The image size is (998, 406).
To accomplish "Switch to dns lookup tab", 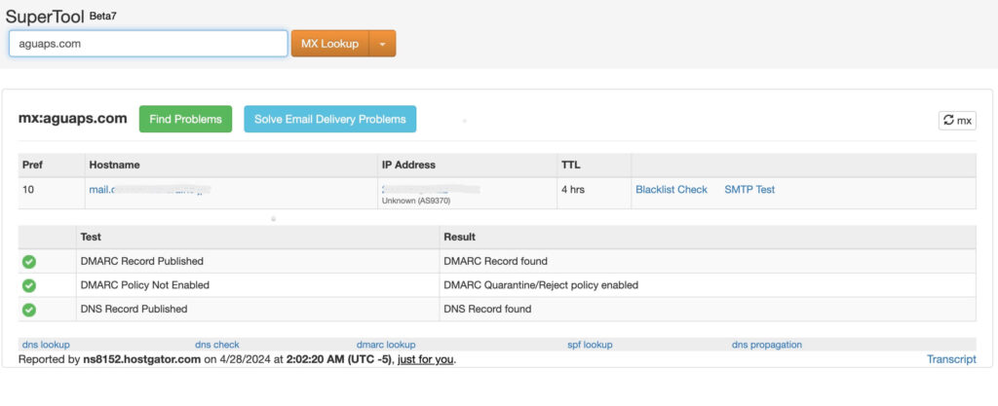I will tap(46, 345).
